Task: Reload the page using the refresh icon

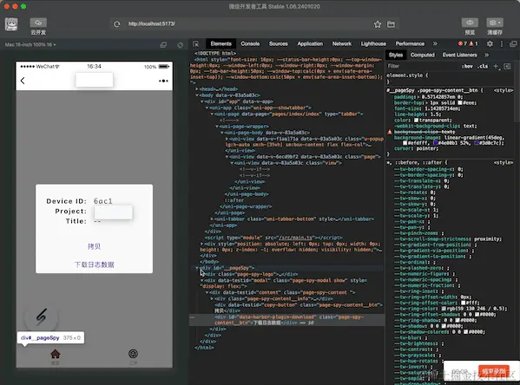Action: pos(116,24)
